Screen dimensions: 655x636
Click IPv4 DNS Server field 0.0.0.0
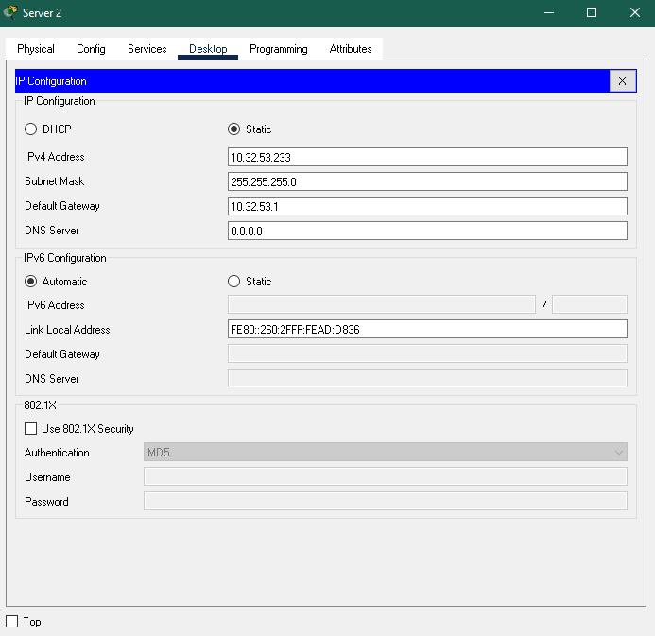pyautogui.click(x=427, y=231)
